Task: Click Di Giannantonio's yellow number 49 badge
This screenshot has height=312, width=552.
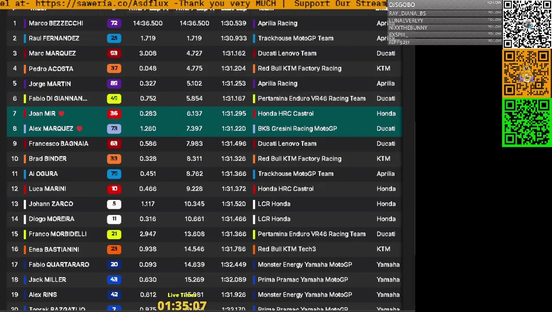Action: point(114,98)
